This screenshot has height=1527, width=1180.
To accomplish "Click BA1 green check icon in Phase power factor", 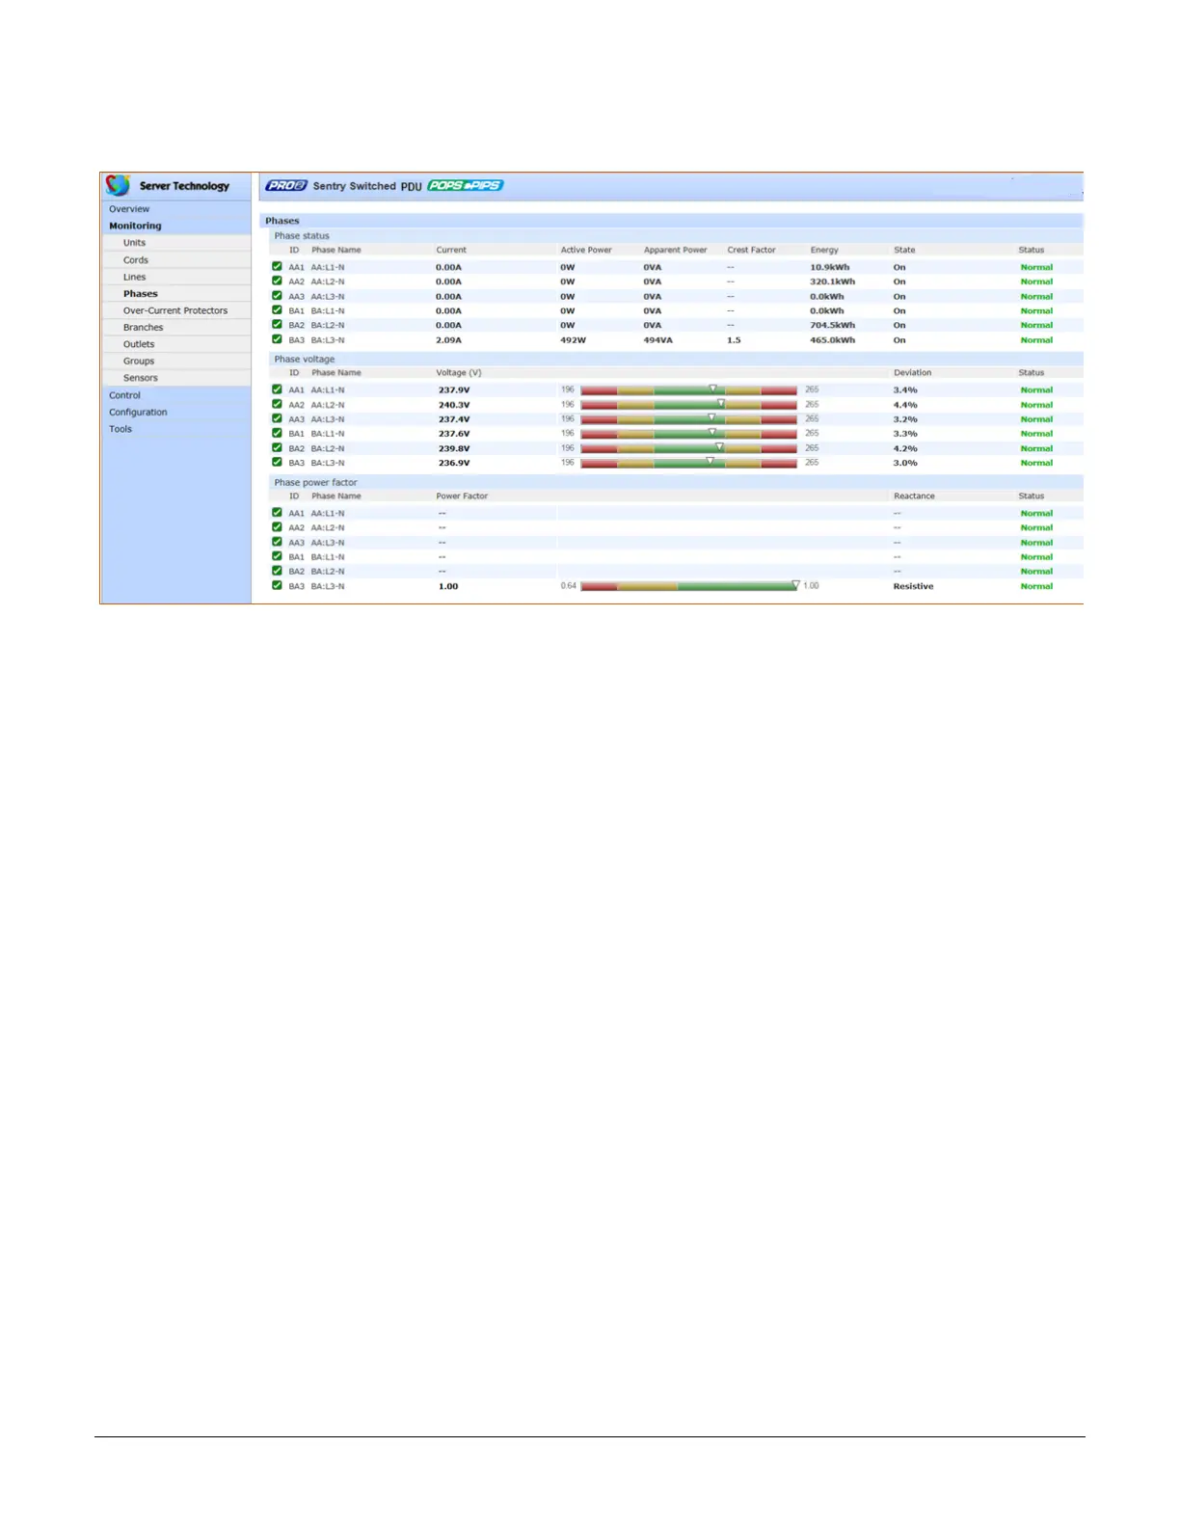I will tap(278, 556).
